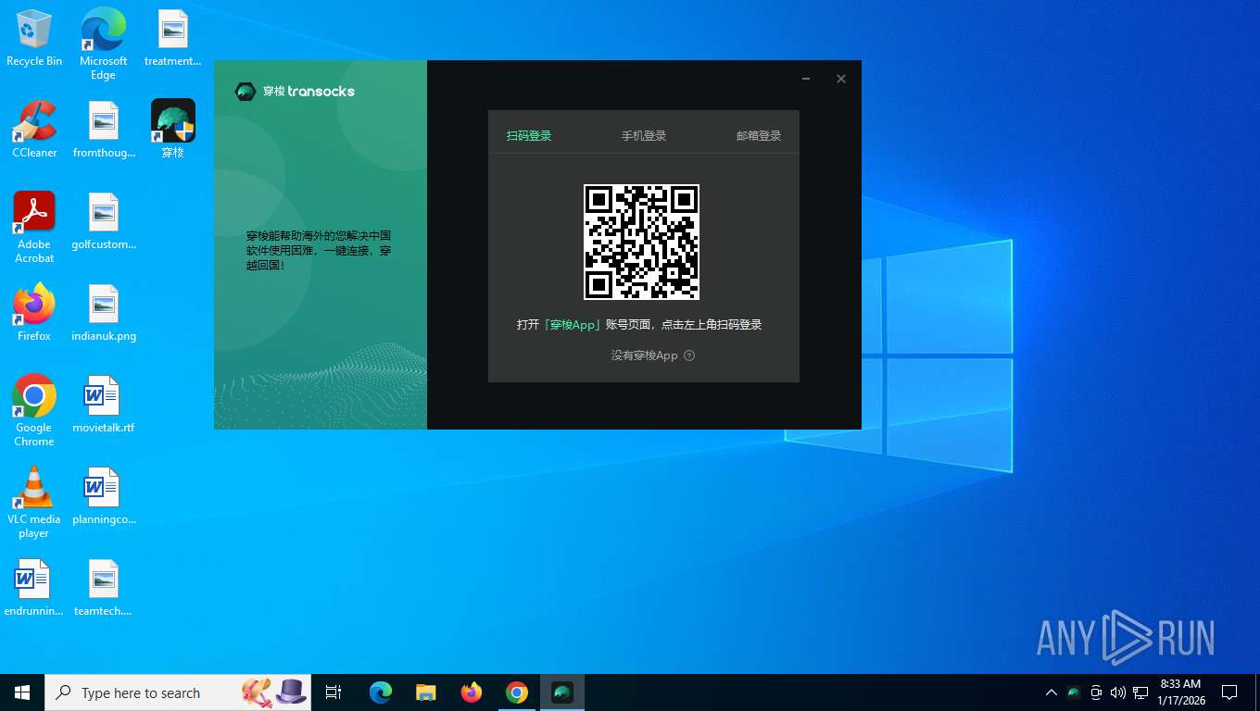Image resolution: width=1260 pixels, height=711 pixels.
Task: Launch Chrome from the taskbar
Action: (x=517, y=692)
